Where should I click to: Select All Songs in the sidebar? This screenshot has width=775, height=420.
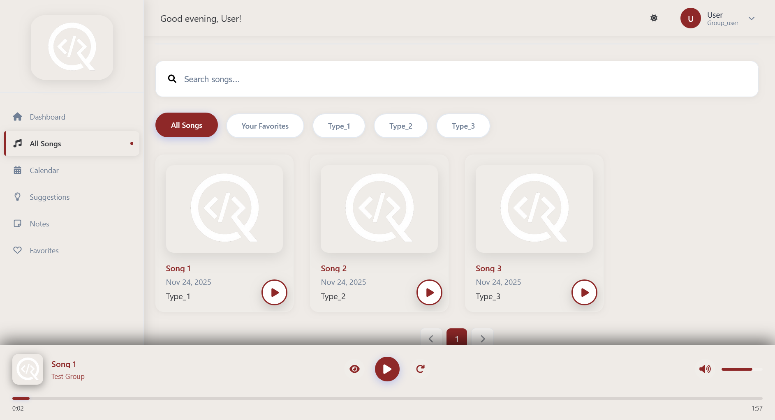point(45,143)
